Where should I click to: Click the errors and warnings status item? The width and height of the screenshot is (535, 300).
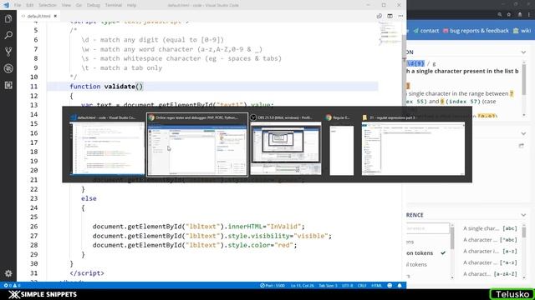click(x=12, y=285)
